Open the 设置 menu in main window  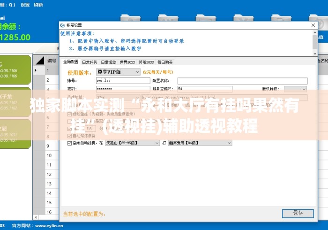[x=25, y=5]
